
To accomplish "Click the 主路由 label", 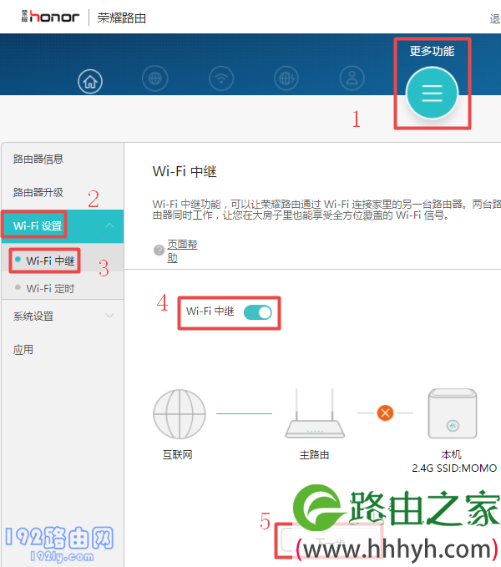I will (x=314, y=454).
